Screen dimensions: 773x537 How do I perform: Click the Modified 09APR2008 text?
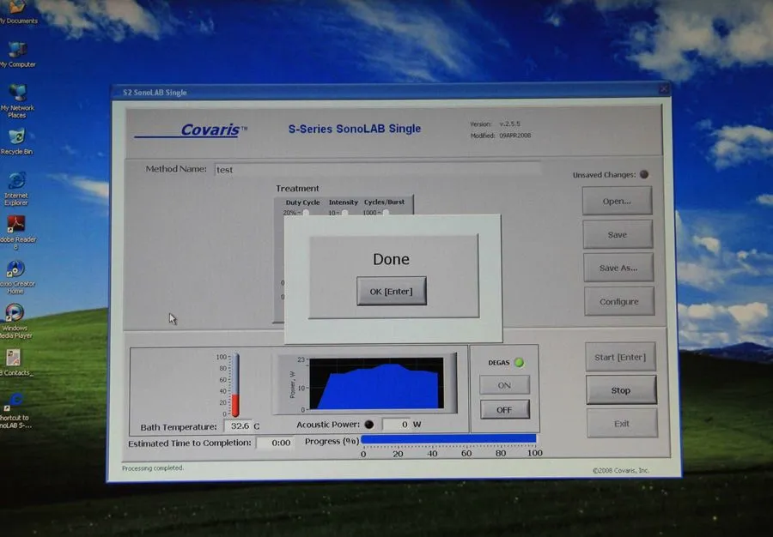(501, 136)
